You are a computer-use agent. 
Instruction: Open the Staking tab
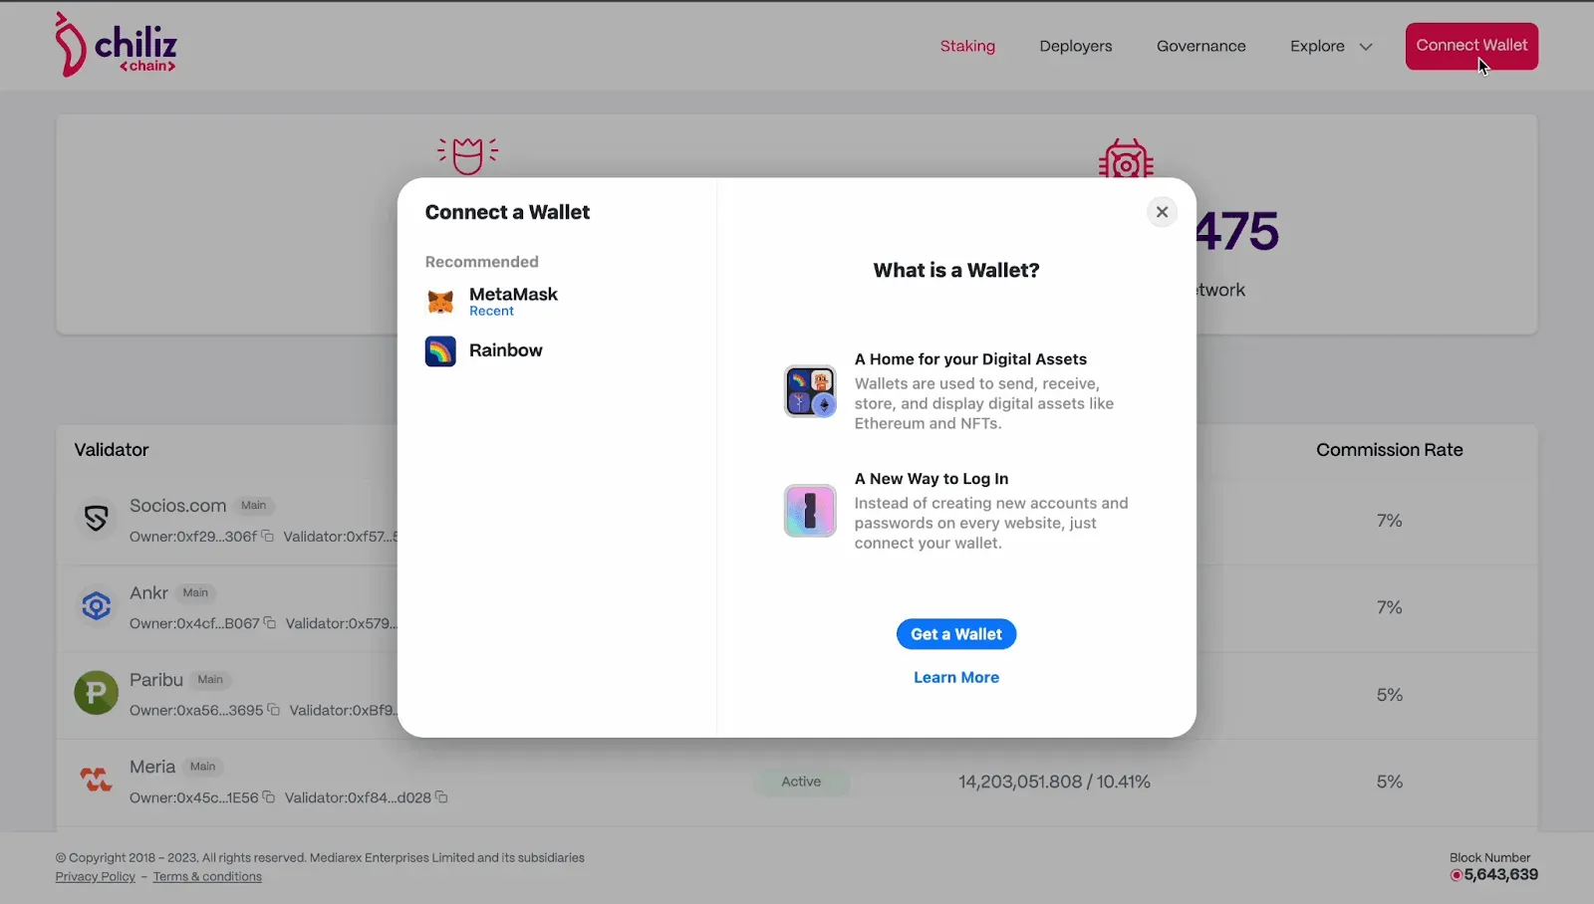(x=967, y=46)
